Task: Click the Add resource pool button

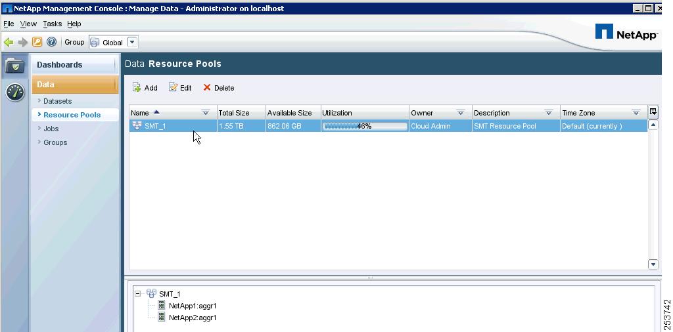Action: [145, 88]
